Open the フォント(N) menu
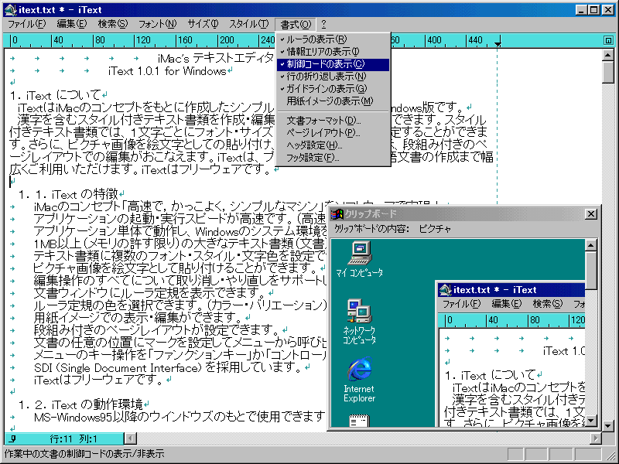This screenshot has height=464, width=619. 157,24
